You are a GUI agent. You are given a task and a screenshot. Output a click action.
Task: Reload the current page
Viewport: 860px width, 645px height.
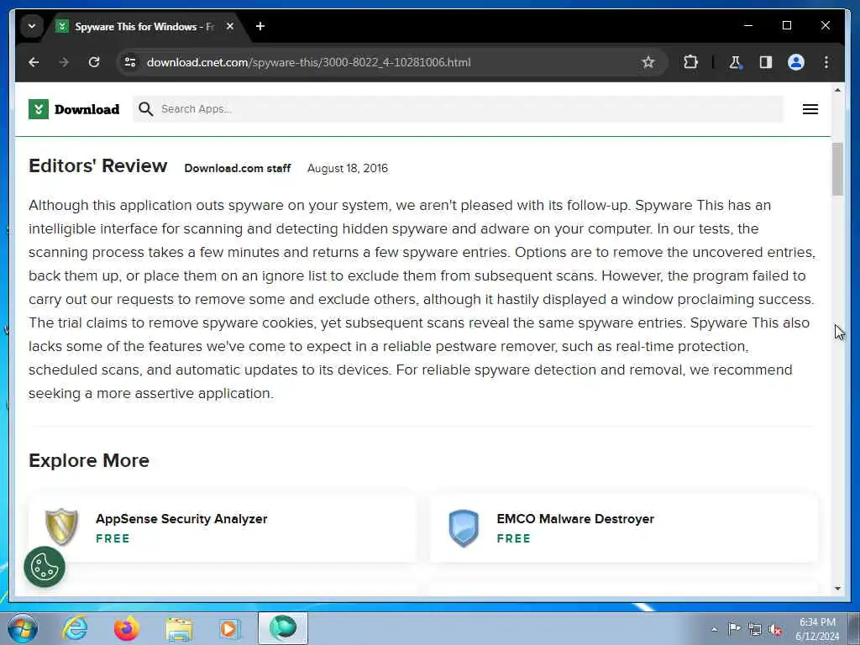coord(94,62)
